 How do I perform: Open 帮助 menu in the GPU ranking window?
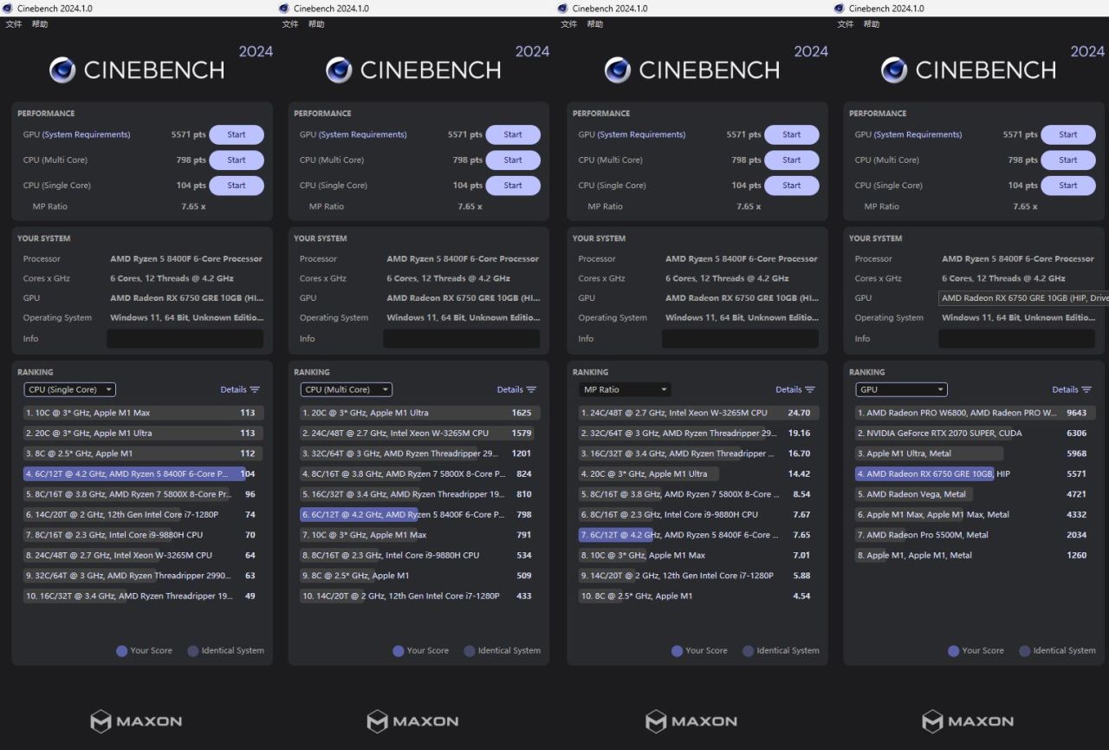pyautogui.click(x=872, y=24)
